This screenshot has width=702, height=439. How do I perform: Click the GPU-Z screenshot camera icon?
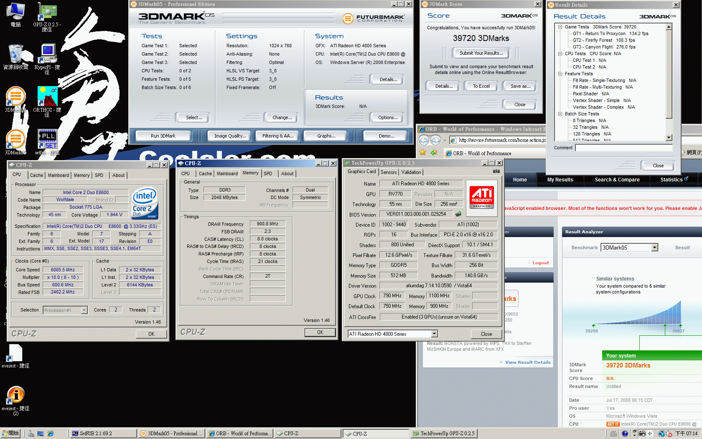pyautogui.click(x=496, y=171)
